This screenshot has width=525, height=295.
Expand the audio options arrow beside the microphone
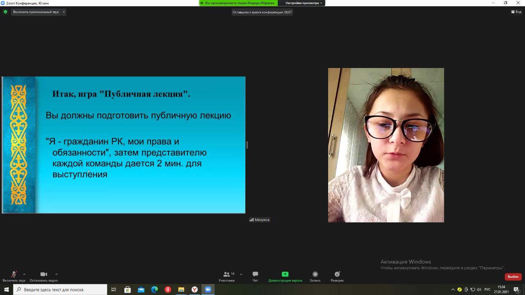click(24, 274)
